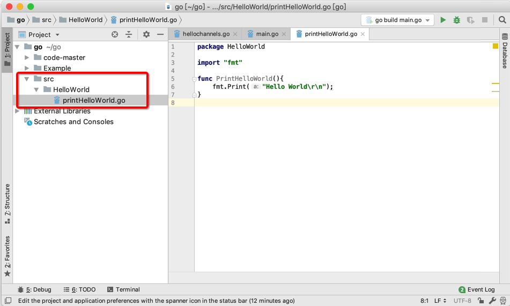This screenshot has width=510, height=306.
Task: Run the go build main.go configuration
Action: click(443, 20)
